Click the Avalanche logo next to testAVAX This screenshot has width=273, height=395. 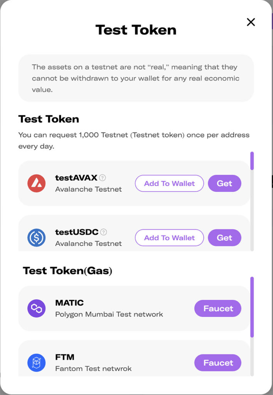click(36, 183)
